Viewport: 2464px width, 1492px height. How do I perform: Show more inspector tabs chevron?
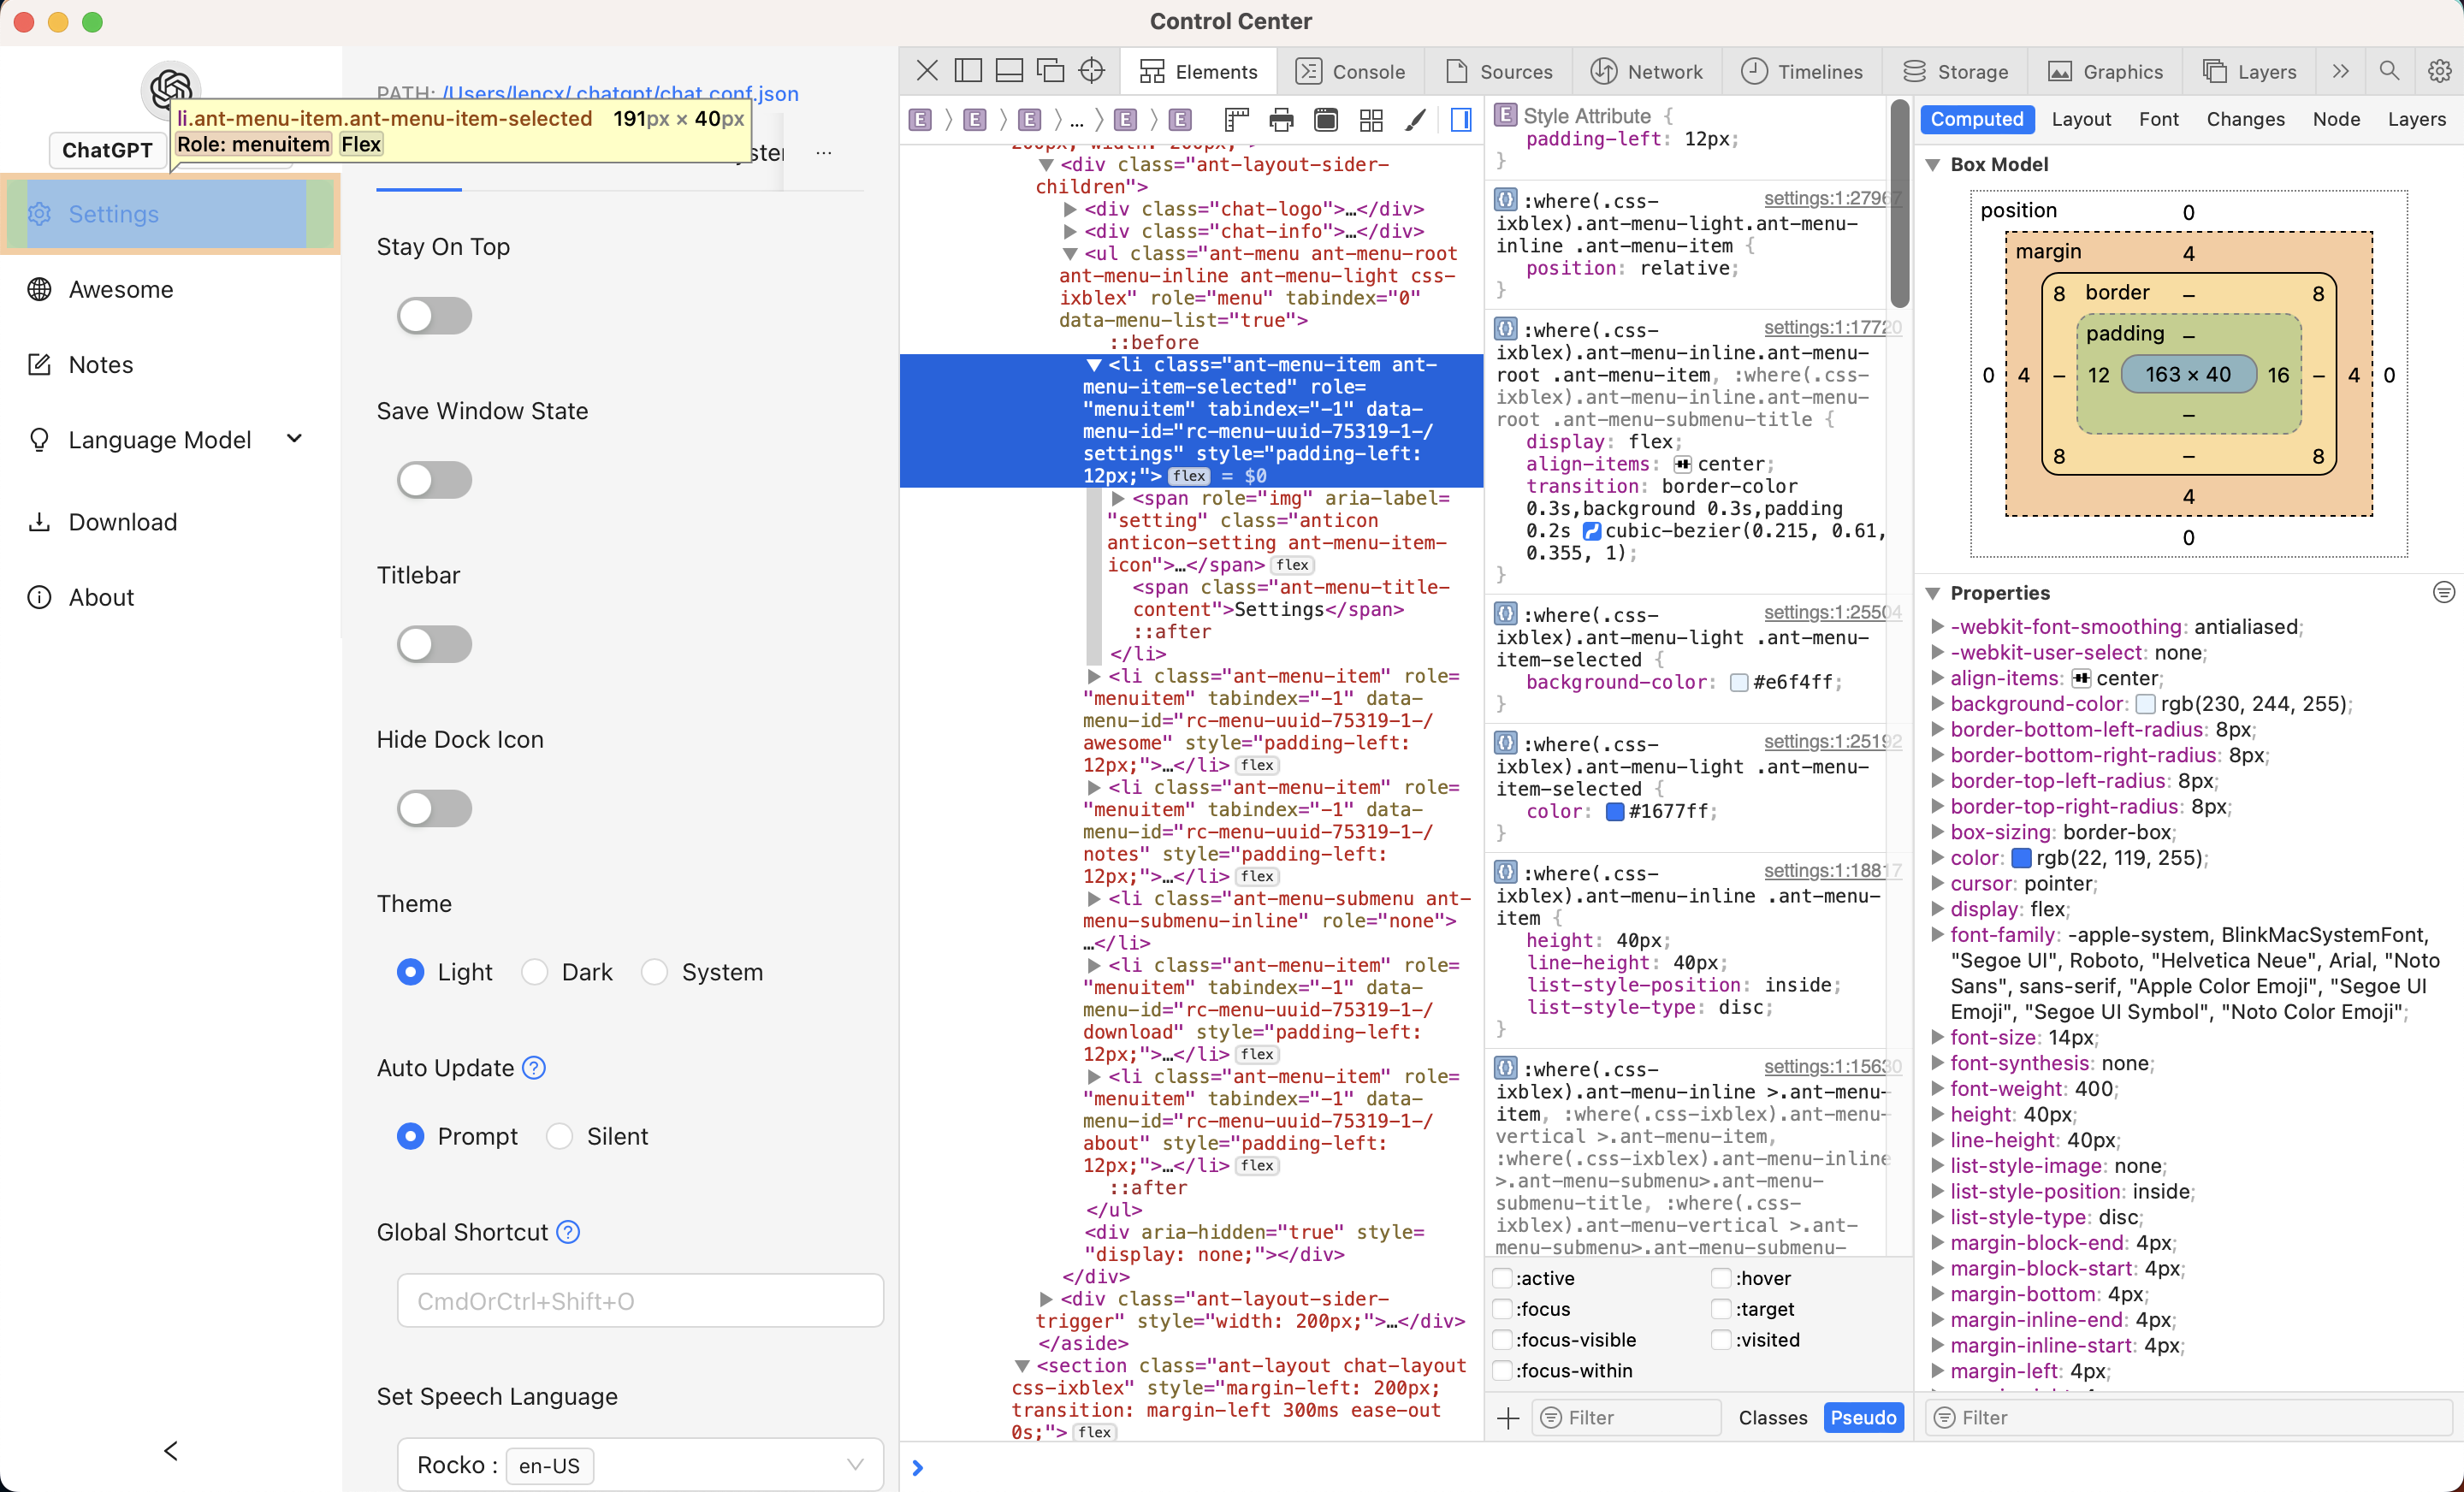click(2340, 71)
